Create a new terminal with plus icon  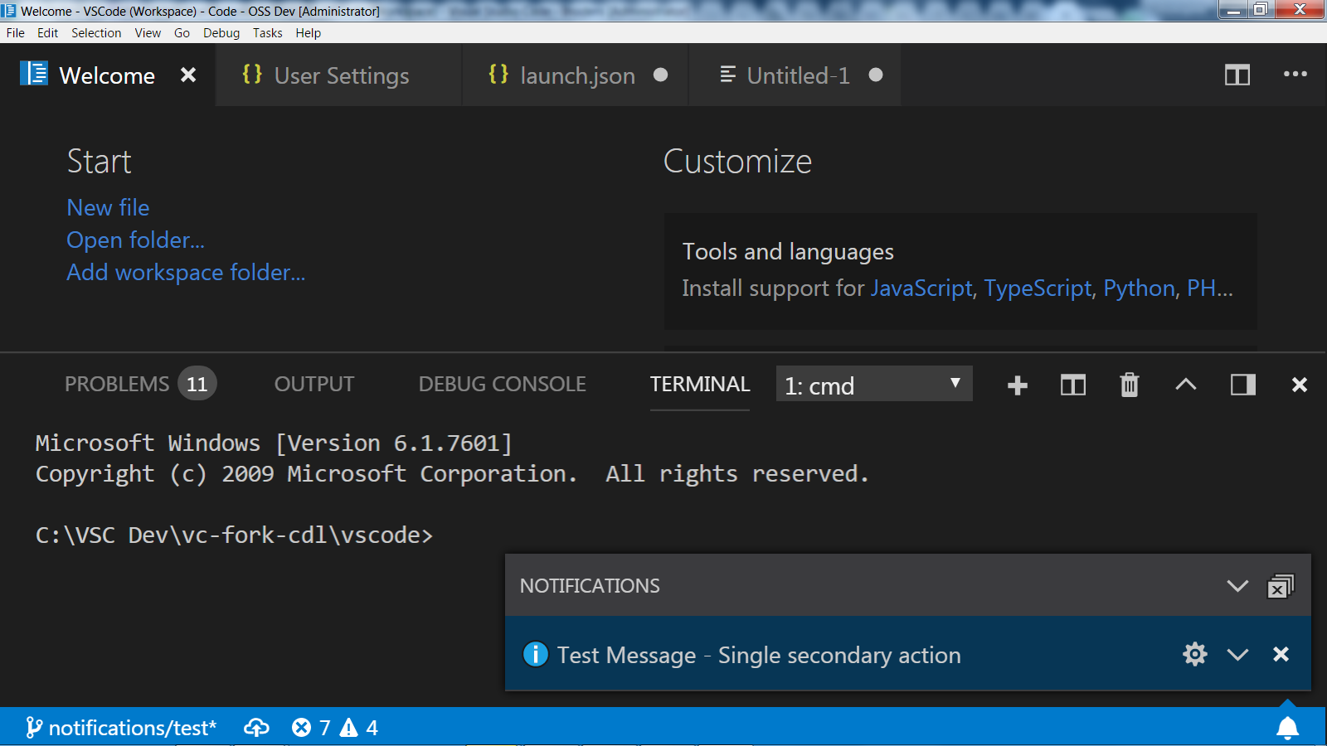tap(1018, 385)
